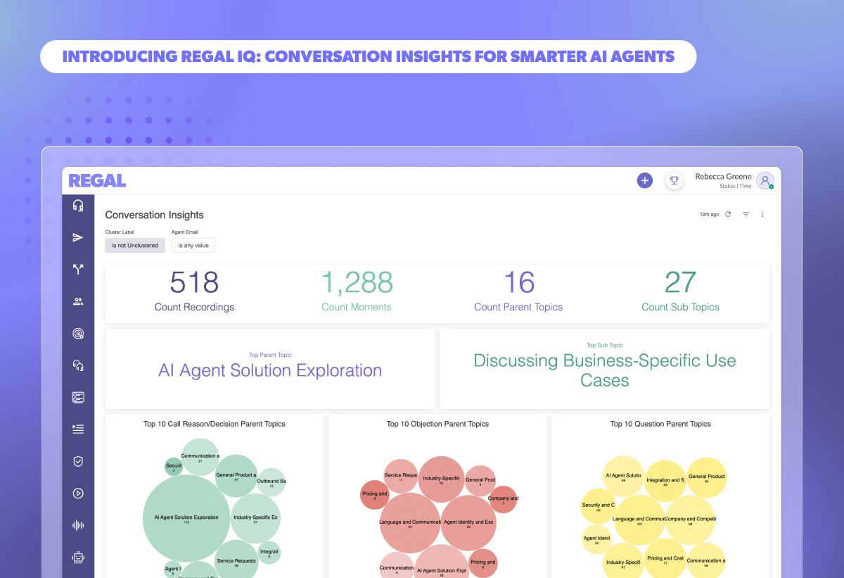Open the people contacts sidebar icon

click(x=78, y=301)
